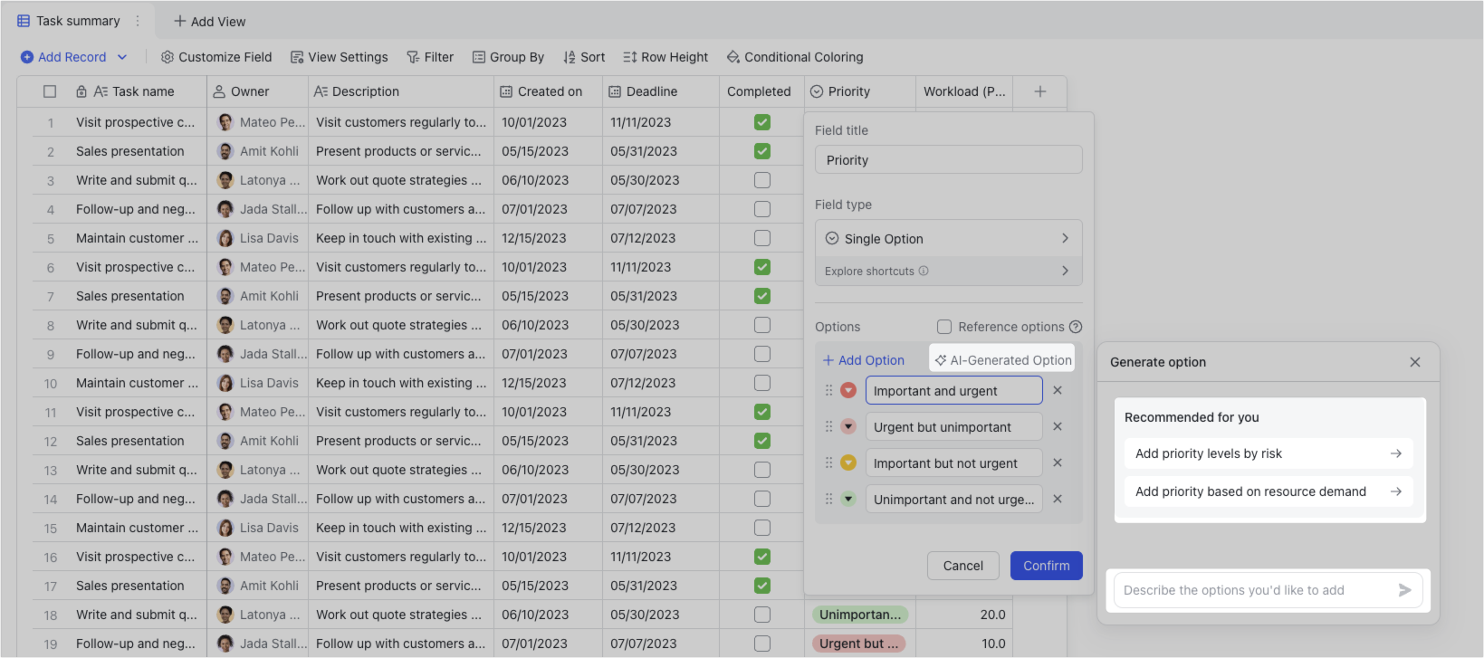Change color of Important but not urgent option
This screenshot has height=658, width=1484.
coord(848,463)
